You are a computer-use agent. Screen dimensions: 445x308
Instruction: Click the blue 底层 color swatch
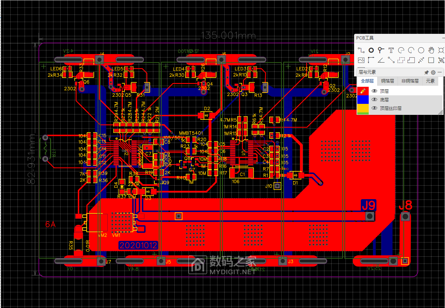pos(363,100)
